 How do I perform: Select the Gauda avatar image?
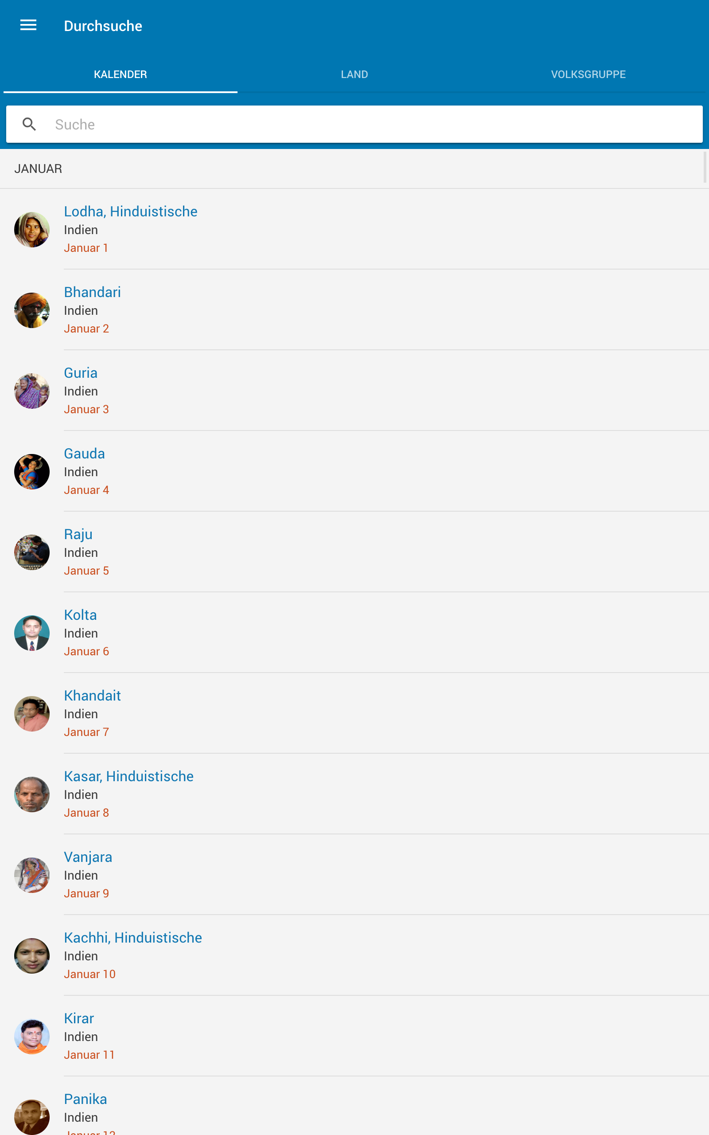pyautogui.click(x=32, y=472)
